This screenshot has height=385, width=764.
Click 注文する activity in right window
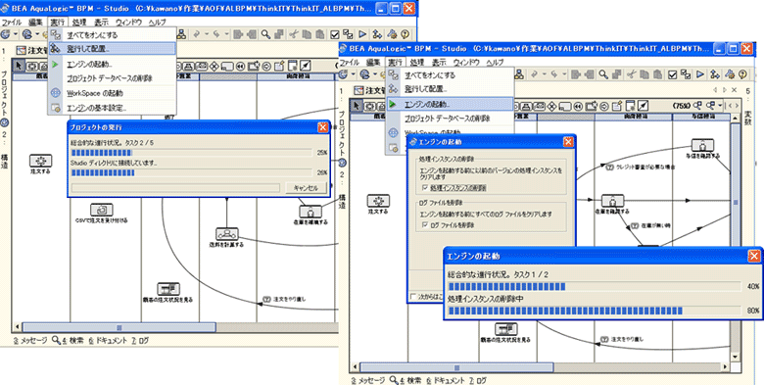[x=379, y=204]
